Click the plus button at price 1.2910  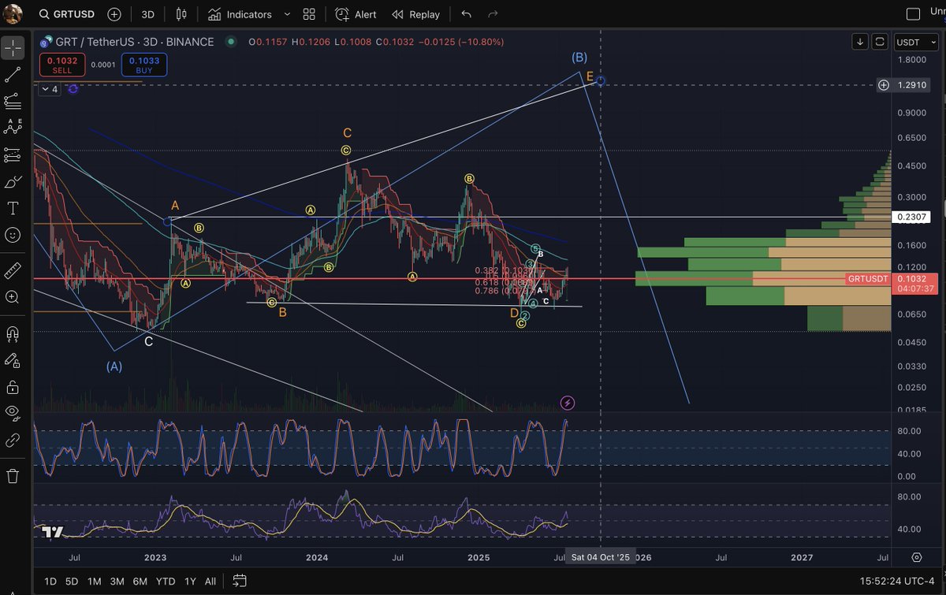pos(884,84)
